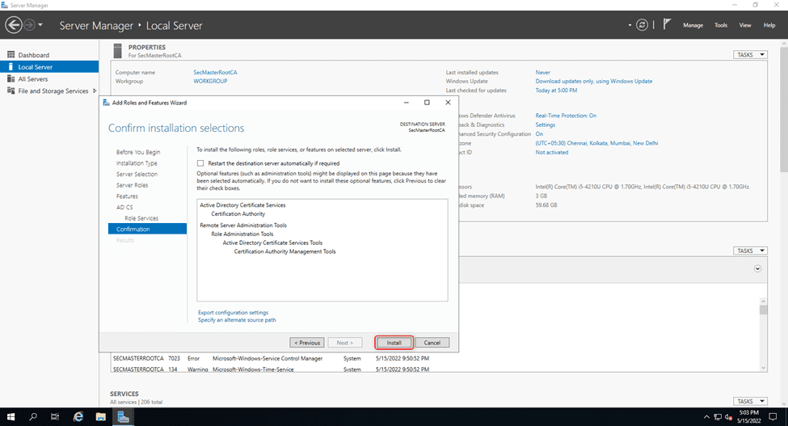
Task: Expand the events section chevron button
Action: click(x=757, y=268)
